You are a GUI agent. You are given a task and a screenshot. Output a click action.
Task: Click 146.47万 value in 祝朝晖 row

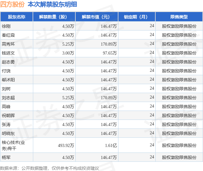pyautogui.click(x=109, y=116)
